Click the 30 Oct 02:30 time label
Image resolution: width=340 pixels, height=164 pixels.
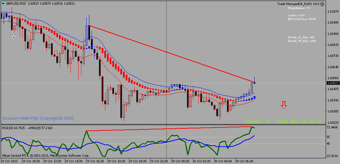[201, 161]
